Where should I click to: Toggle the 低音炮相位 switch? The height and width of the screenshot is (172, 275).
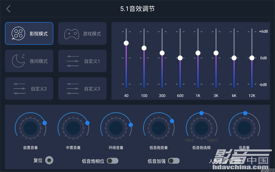tap(113, 161)
